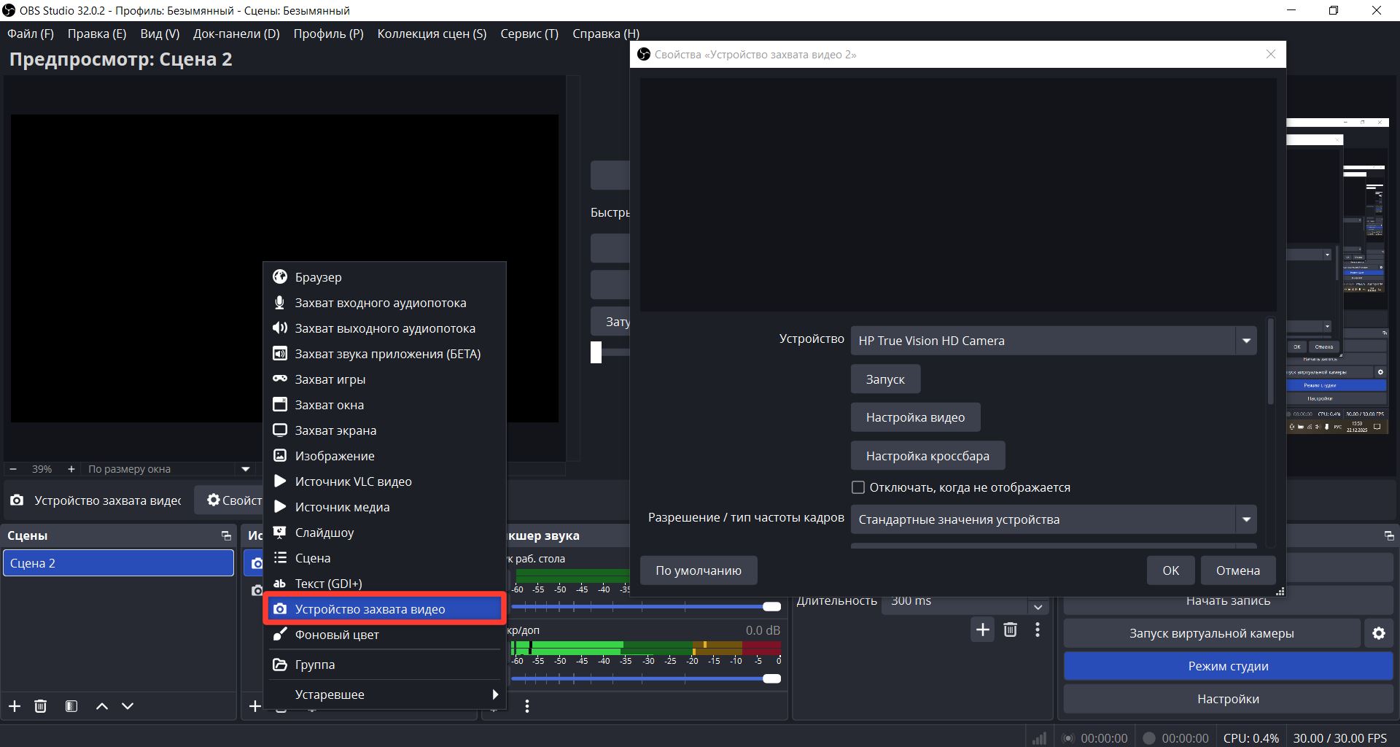Toggle Запуск виртуальной камеры
Image resolution: width=1400 pixels, height=747 pixels.
coord(1211,633)
